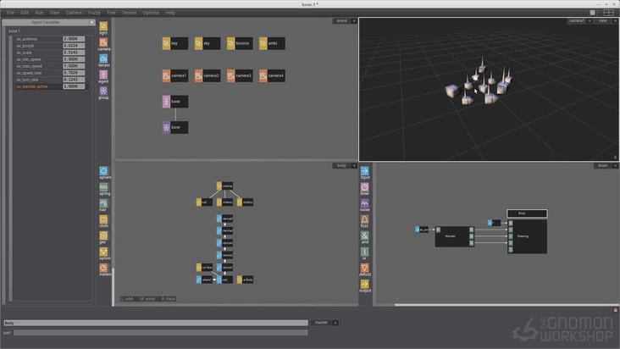The height and width of the screenshot is (349, 620).
Task: Switch to the four-pane layout view
Action: coord(608,13)
